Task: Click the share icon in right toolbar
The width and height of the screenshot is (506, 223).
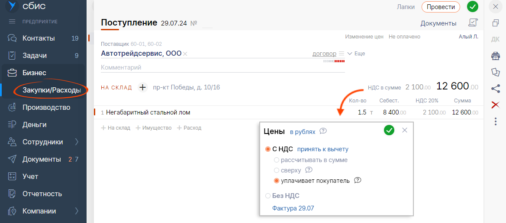Action: [x=496, y=89]
